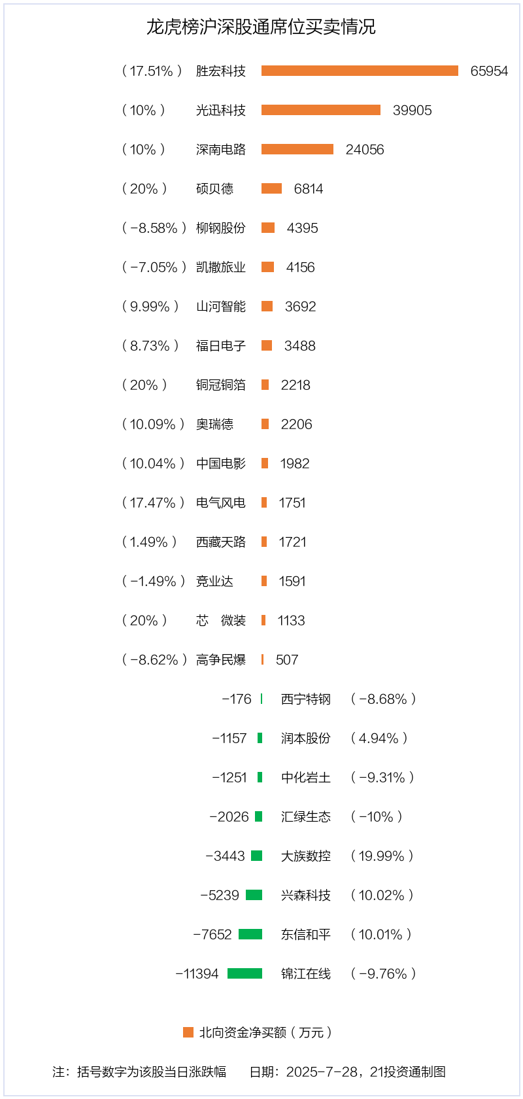Select the 山河智能 orange bar
This screenshot has height=1099, width=523.
267,306
